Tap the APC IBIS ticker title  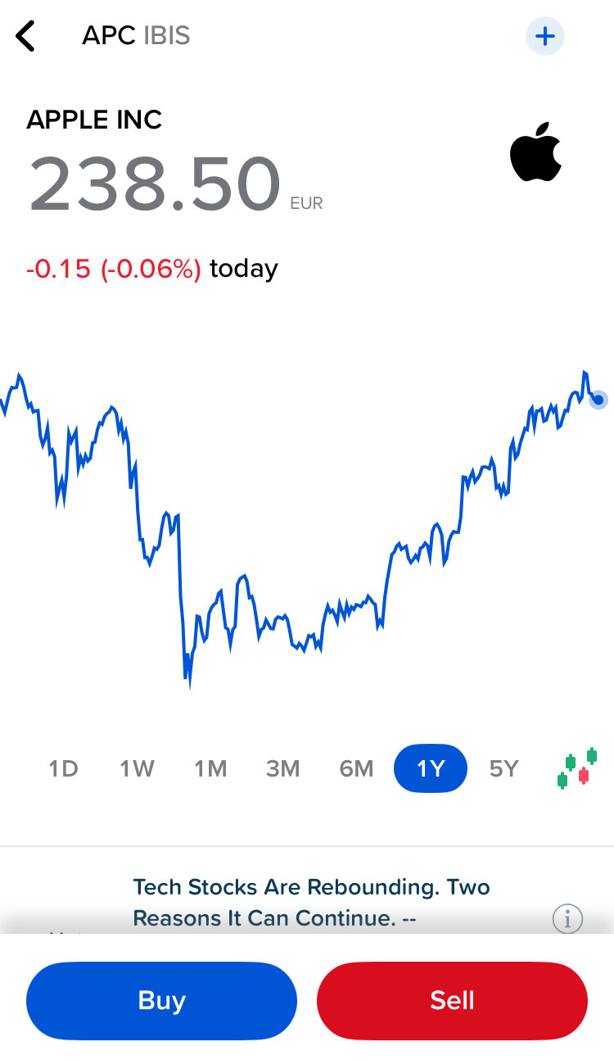pyautogui.click(x=136, y=37)
